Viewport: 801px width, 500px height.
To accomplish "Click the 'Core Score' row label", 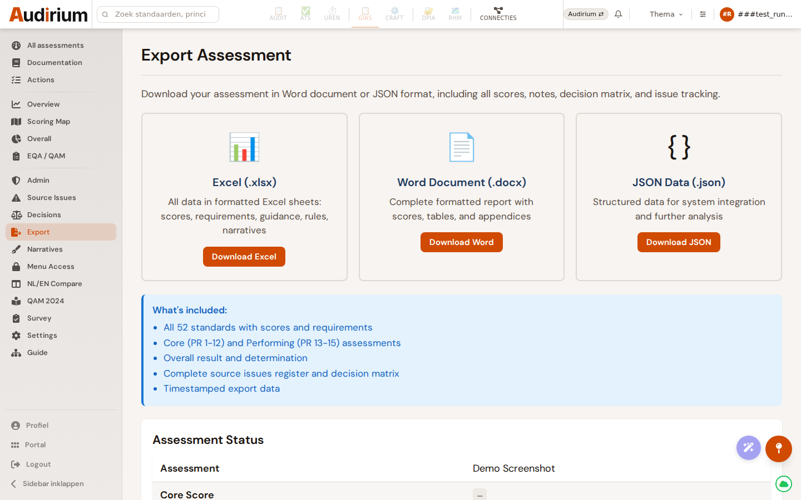I will click(187, 494).
